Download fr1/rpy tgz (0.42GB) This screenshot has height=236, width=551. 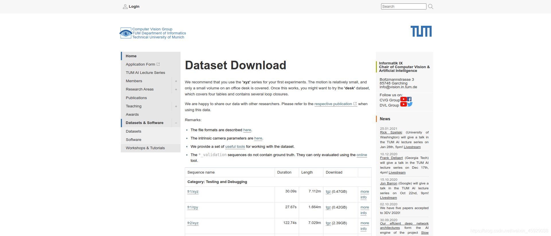[328, 207]
